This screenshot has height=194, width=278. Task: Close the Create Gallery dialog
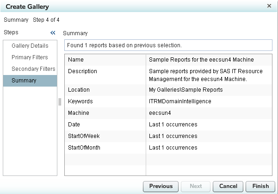[269, 6]
